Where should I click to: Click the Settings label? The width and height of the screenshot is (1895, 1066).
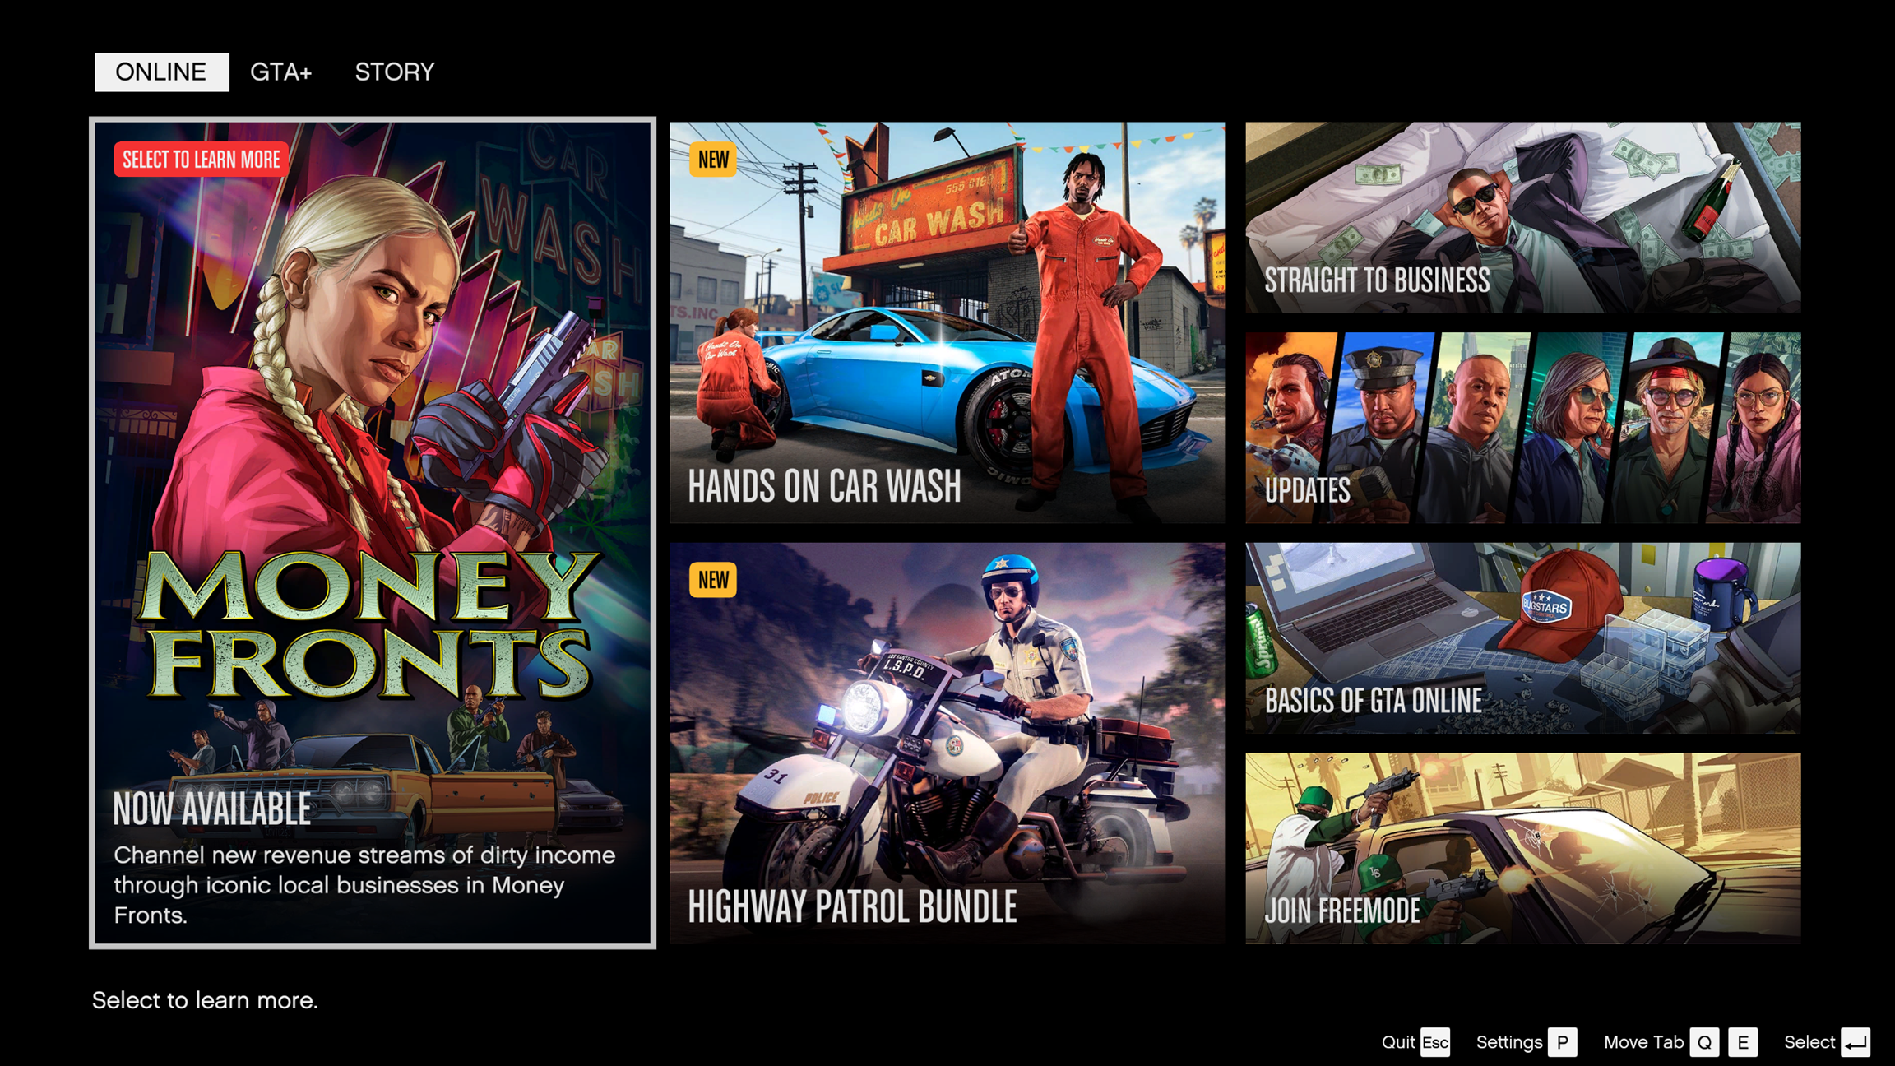1509,1042
